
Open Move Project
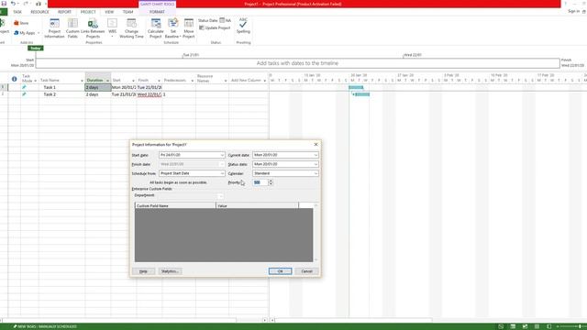[189, 28]
